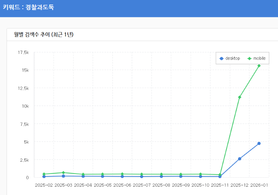The height and width of the screenshot is (195, 278).
Task: Click the green mobile line between 2025-12 and 2026-01
Action: pos(249,81)
